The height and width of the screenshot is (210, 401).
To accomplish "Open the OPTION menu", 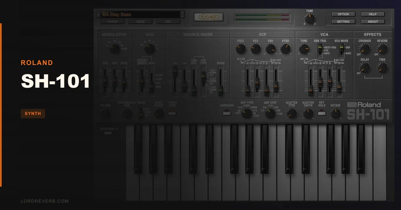I will pos(343,14).
